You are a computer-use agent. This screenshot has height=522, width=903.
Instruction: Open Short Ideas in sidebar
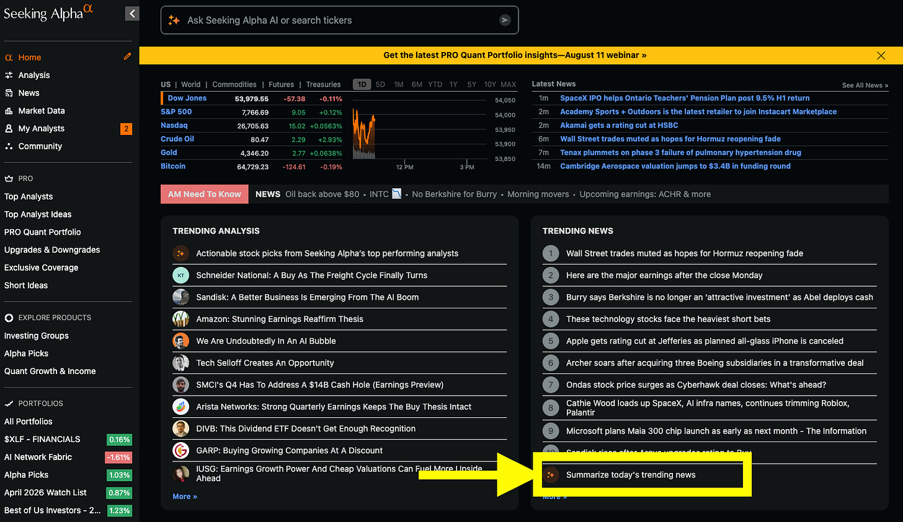click(x=26, y=285)
